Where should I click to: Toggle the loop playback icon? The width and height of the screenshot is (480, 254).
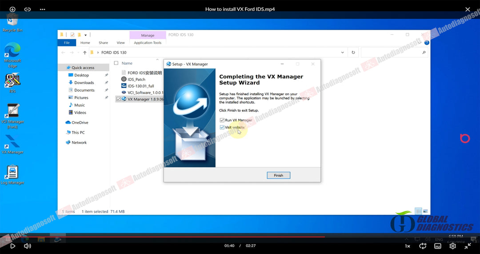(x=423, y=246)
